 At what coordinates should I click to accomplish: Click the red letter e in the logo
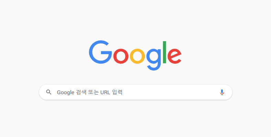pyautogui.click(x=175, y=56)
